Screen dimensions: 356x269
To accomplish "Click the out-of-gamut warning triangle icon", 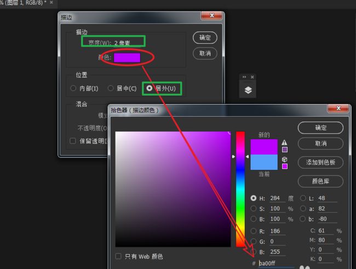I will 284,142.
